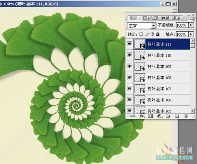Screen dimensions: 197x164
Task: Toggle lock position icon
Action: (152, 34)
